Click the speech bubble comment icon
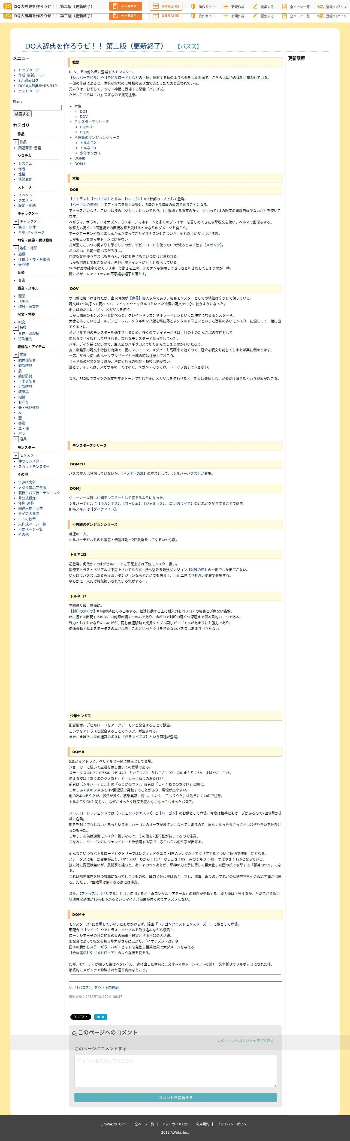Image resolution: width=350 pixels, height=1141 pixels. (x=74, y=1033)
